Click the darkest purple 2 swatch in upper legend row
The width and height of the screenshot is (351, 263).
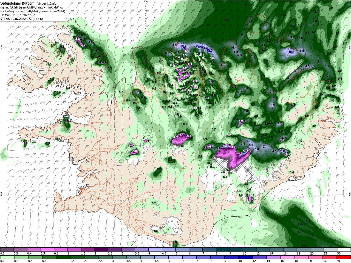pyautogui.click(x=101, y=250)
